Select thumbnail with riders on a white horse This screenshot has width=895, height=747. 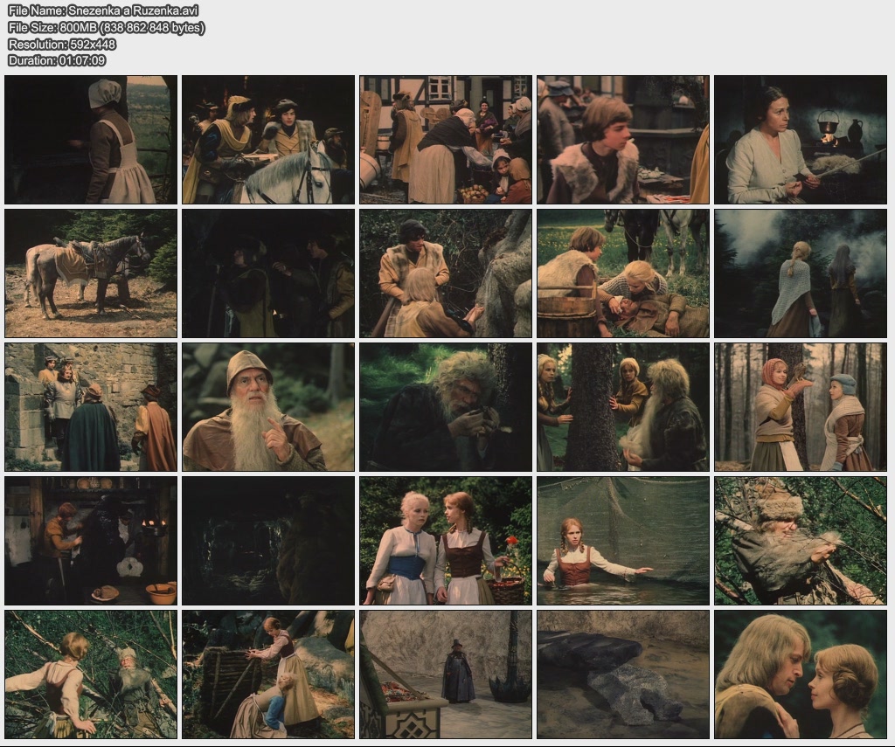[268, 140]
